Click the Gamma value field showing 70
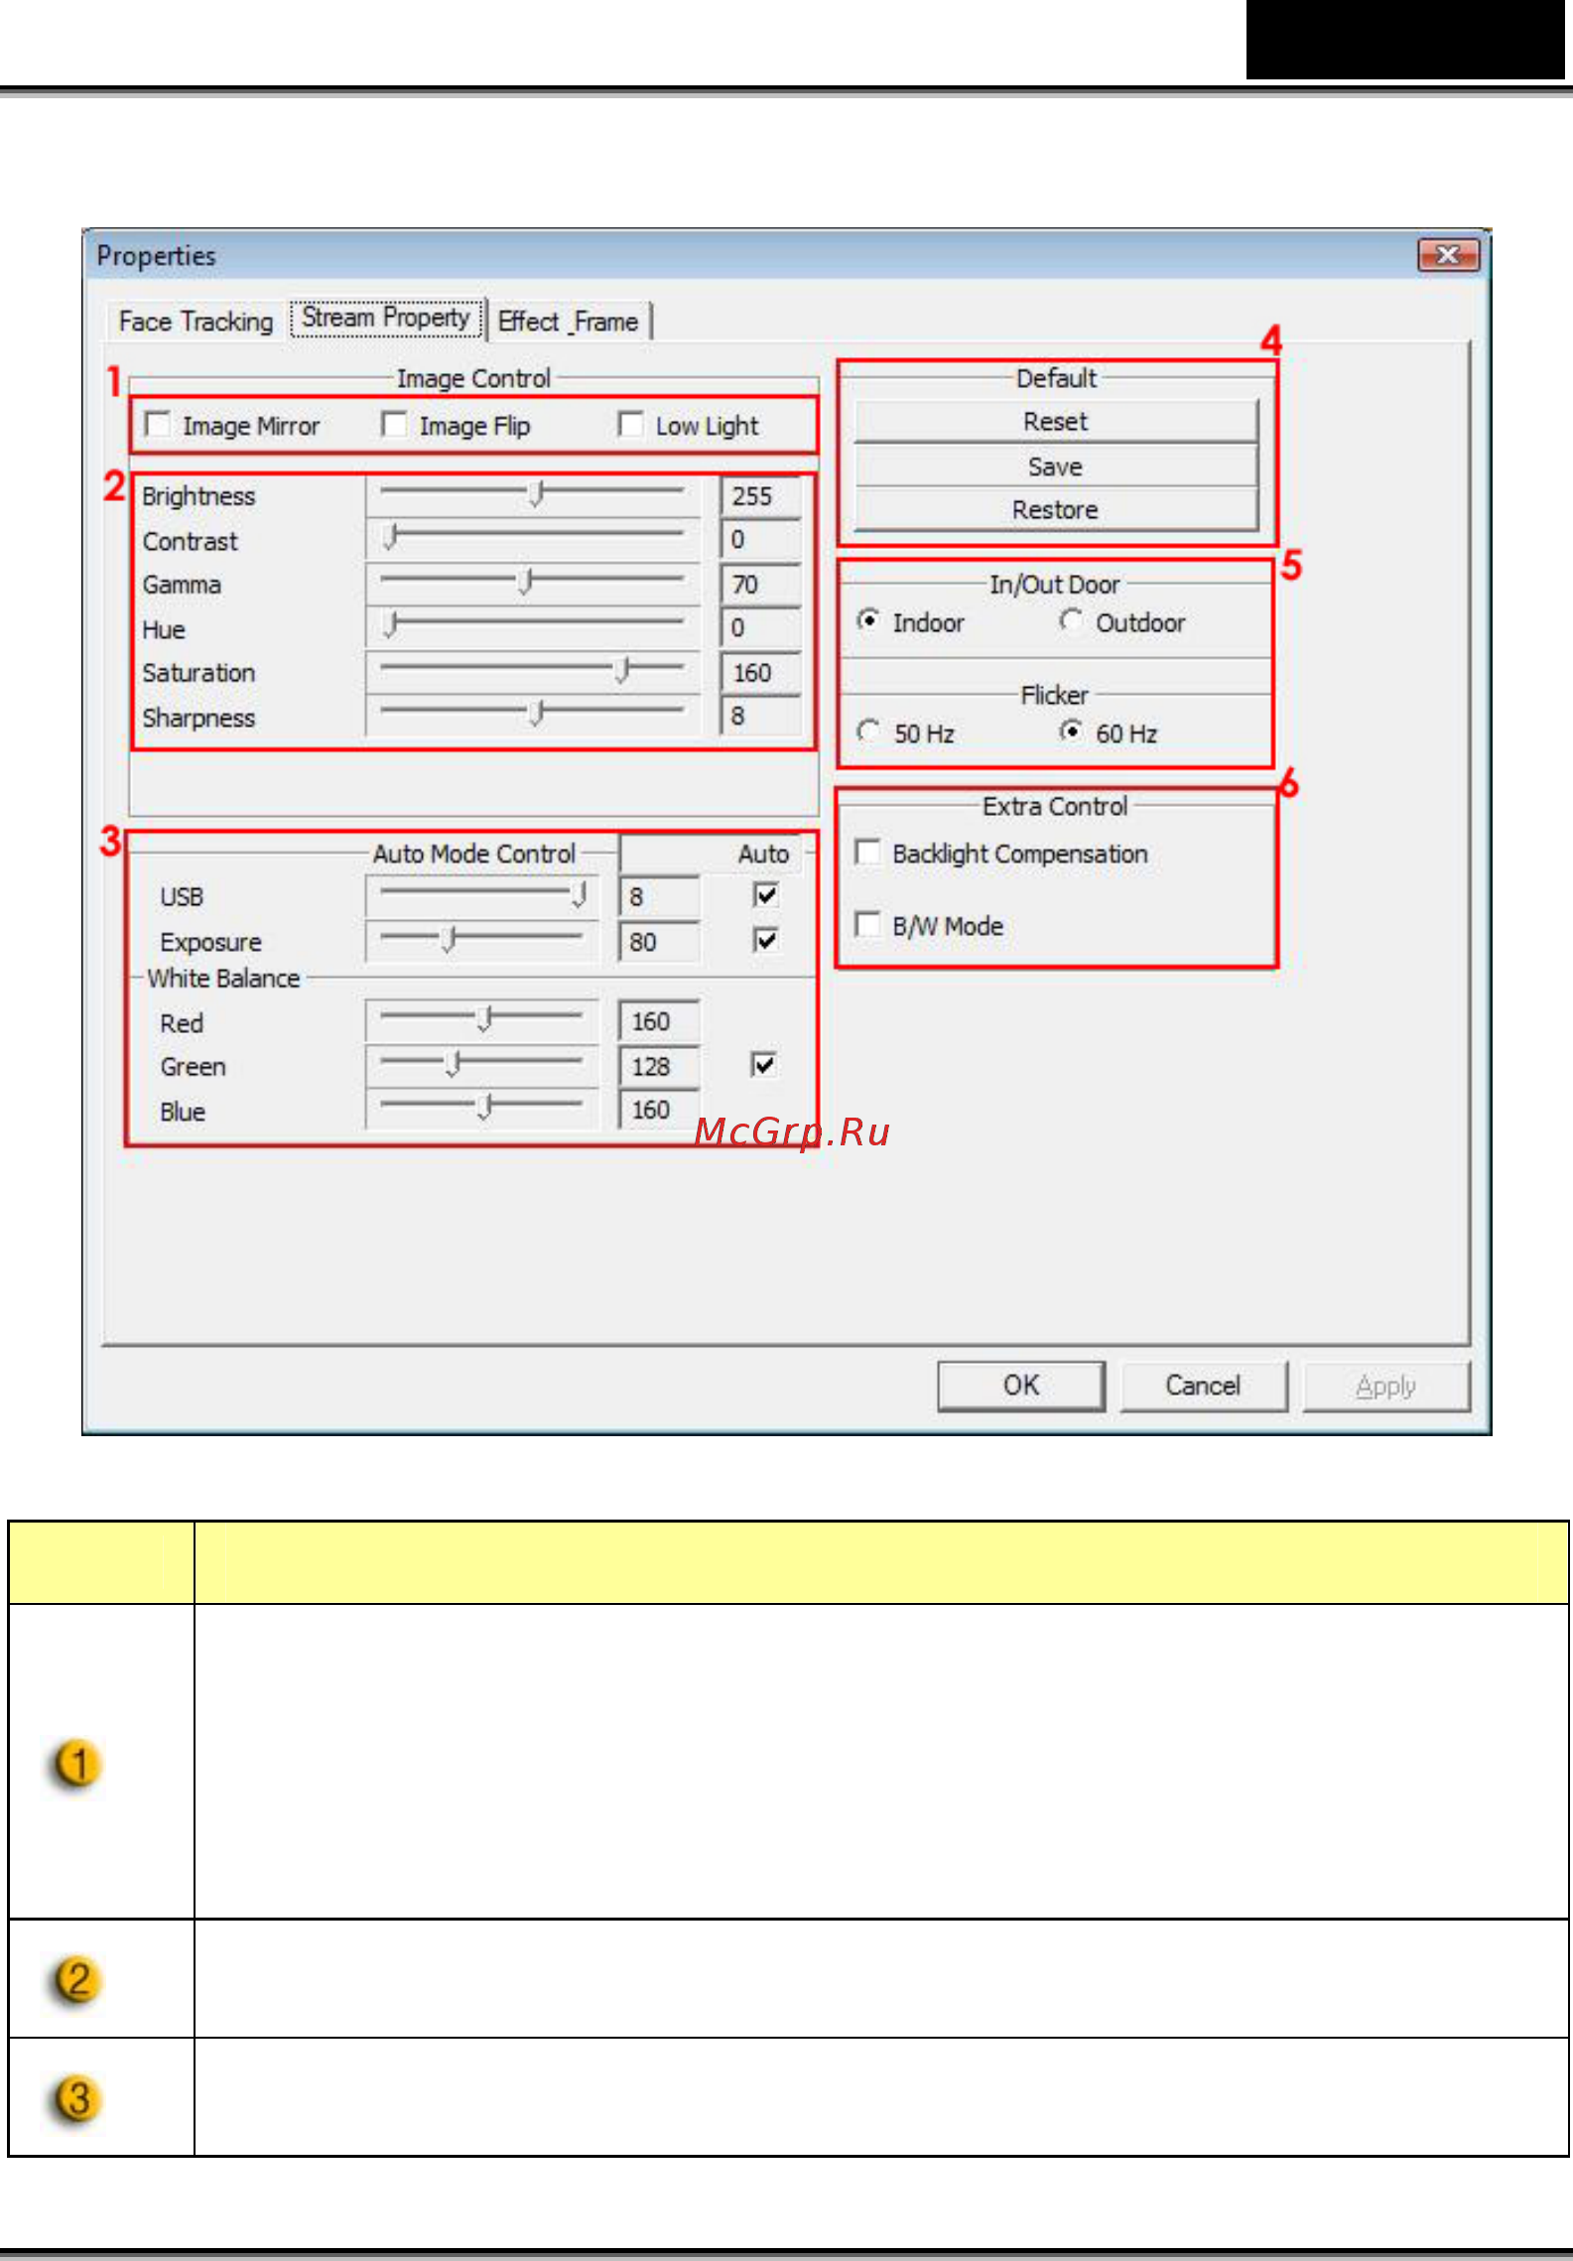This screenshot has width=1573, height=2261. [760, 584]
